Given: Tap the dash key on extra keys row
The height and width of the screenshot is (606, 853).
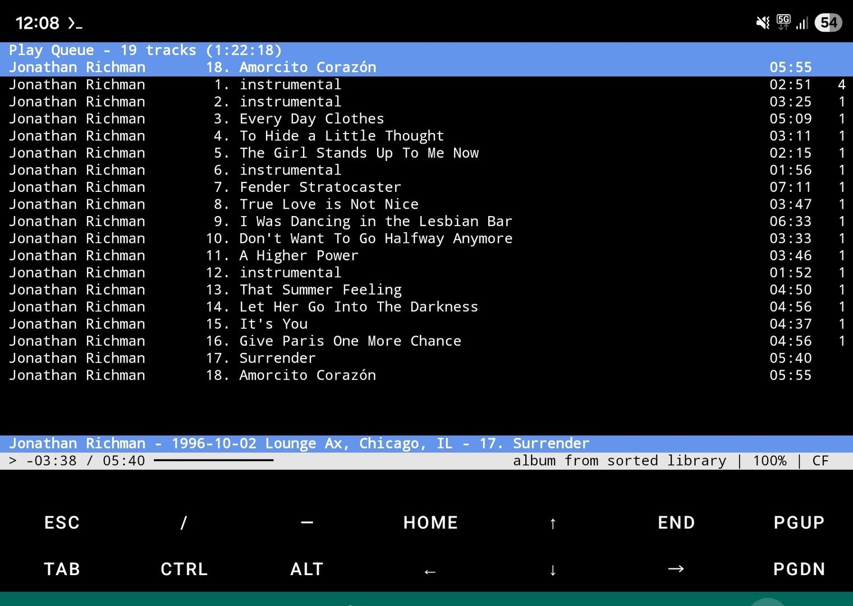Looking at the screenshot, I should pos(307,522).
